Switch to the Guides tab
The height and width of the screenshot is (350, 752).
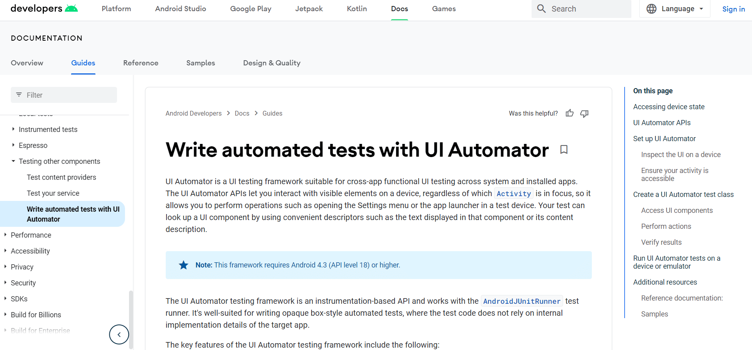(83, 63)
